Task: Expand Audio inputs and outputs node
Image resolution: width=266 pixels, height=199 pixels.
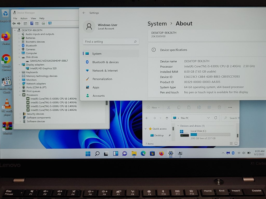Action: click(19, 34)
